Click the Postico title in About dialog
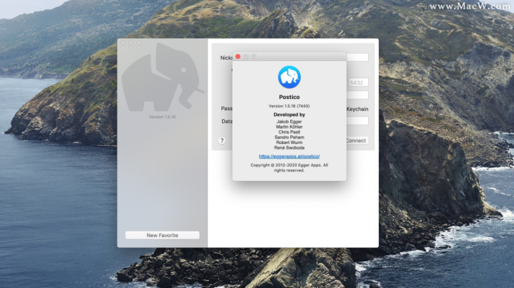514x288 pixels. (289, 97)
